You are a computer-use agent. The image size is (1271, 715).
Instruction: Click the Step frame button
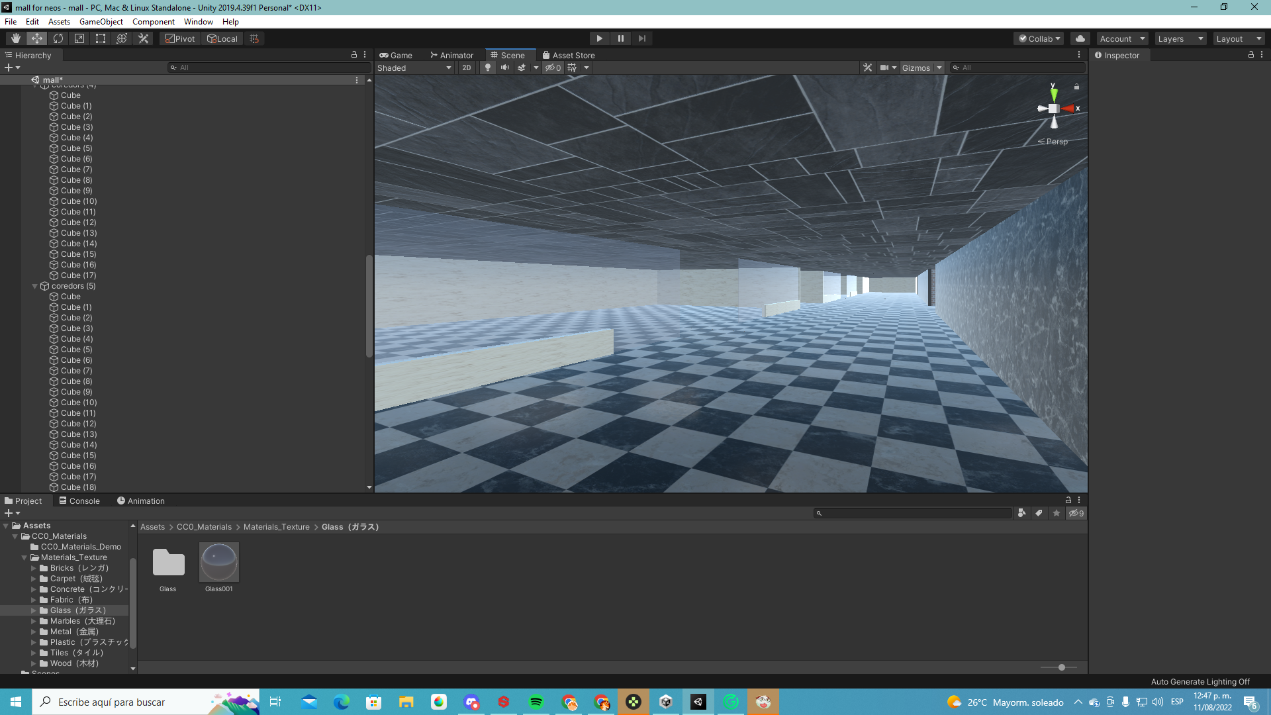(x=641, y=38)
